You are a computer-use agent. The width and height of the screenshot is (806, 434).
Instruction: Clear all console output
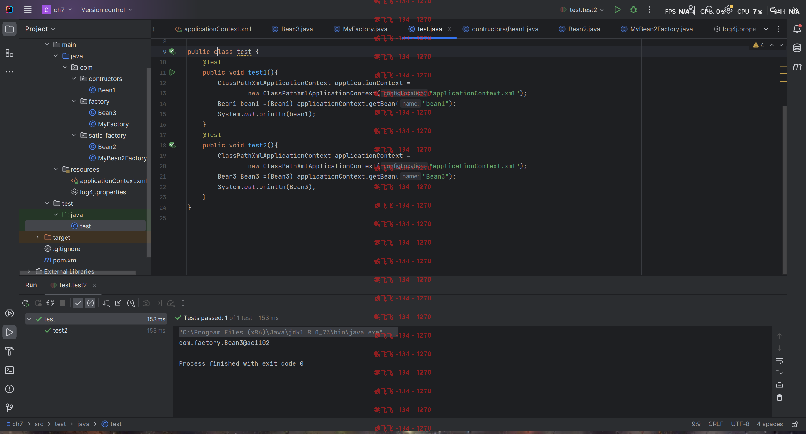(x=780, y=397)
